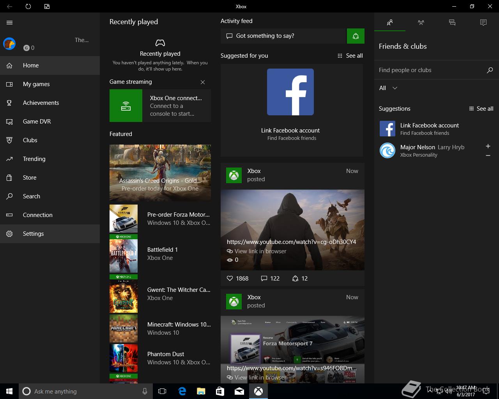The height and width of the screenshot is (399, 499).
Task: Click the back arrow in title bar
Action: click(x=10, y=6)
